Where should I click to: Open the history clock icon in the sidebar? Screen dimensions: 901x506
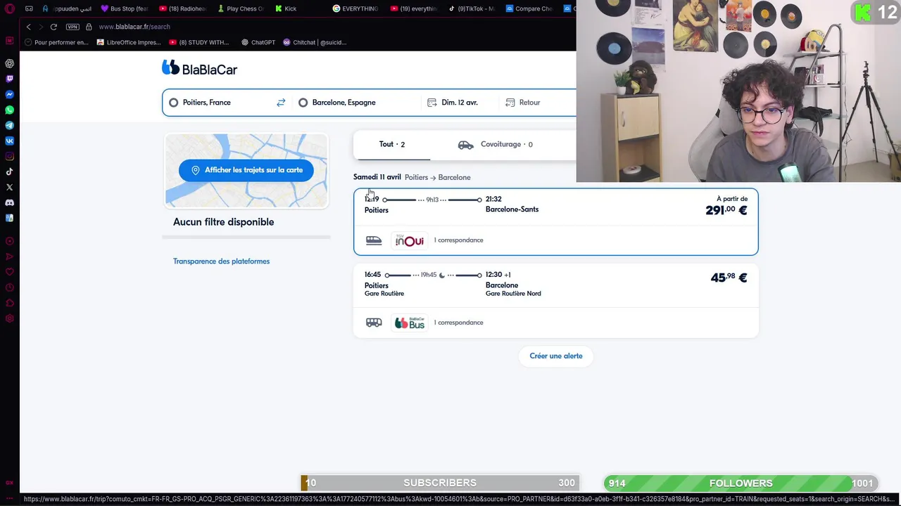[x=9, y=287]
